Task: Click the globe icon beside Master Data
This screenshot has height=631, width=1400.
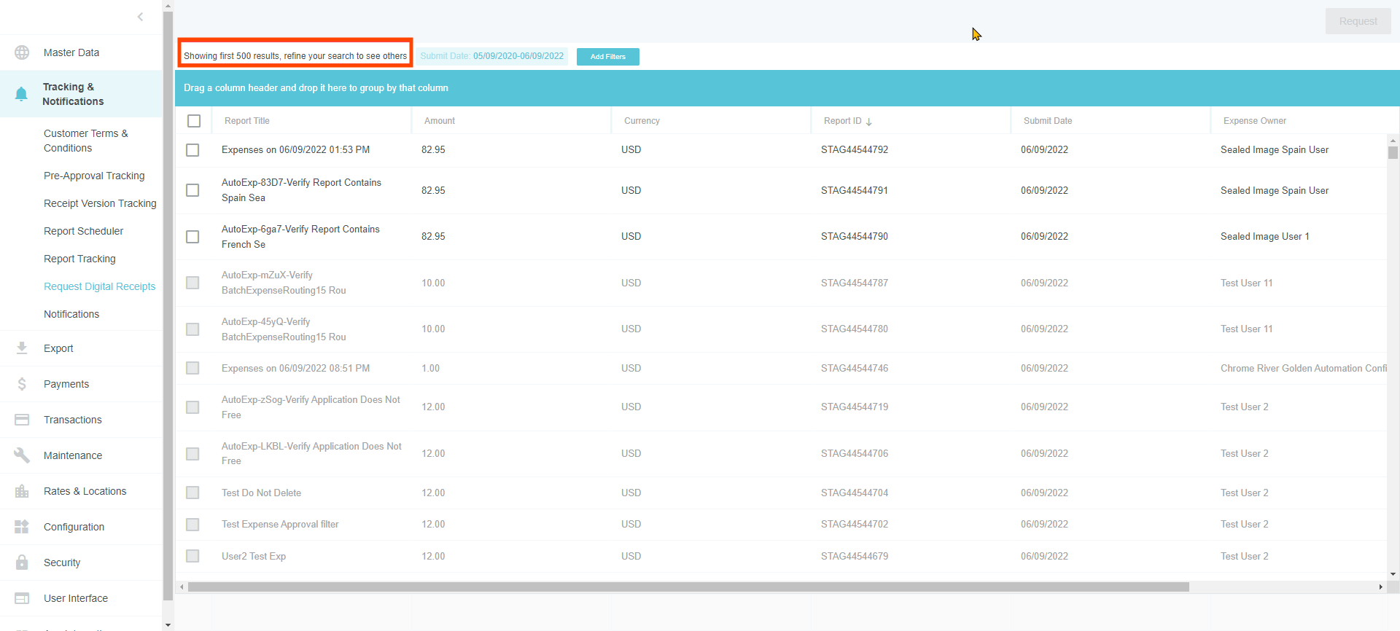Action: point(22,52)
